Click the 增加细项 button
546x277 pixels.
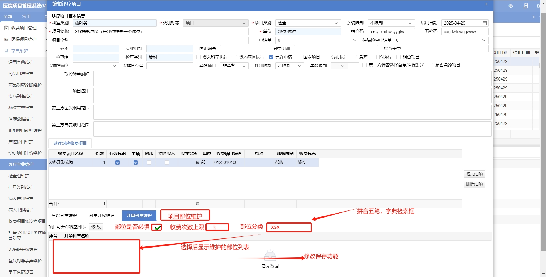[x=474, y=174]
